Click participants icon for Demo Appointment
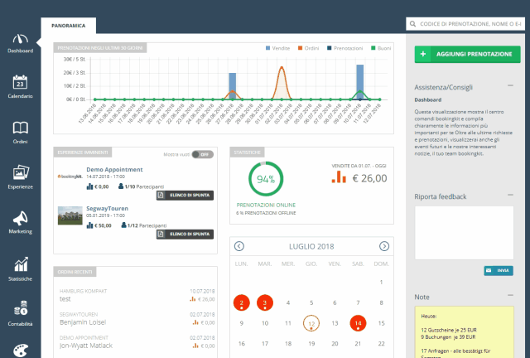 [121, 186]
